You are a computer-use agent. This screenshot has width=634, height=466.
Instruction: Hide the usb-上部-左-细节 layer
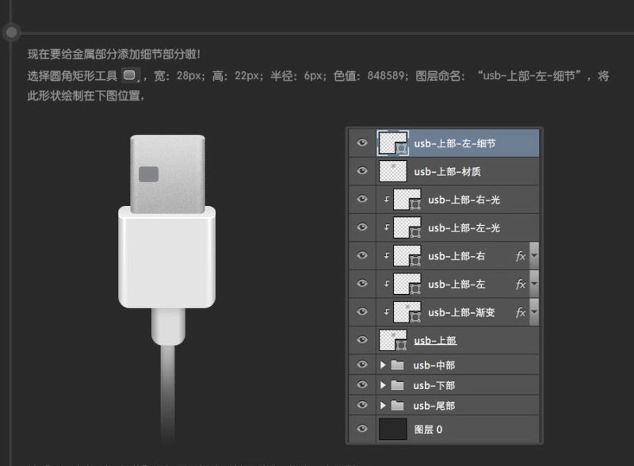[x=361, y=143]
